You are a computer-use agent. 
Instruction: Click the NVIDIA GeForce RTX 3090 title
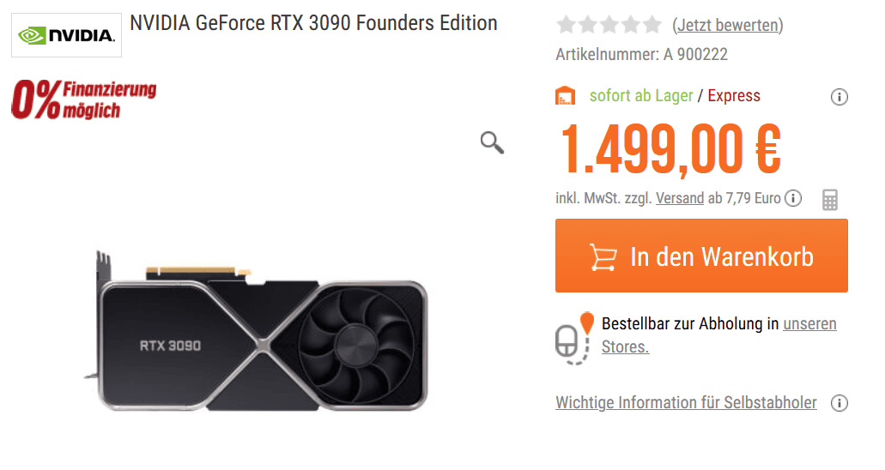pyautogui.click(x=313, y=23)
